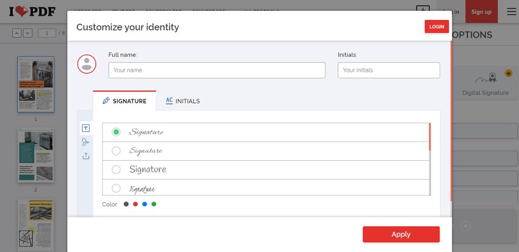Focus the Initials text field
Screen dimensions: 519x252
(388, 70)
